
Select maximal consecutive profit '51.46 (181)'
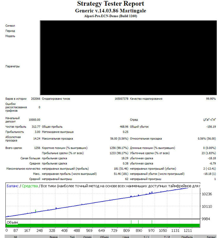(121, 174)
